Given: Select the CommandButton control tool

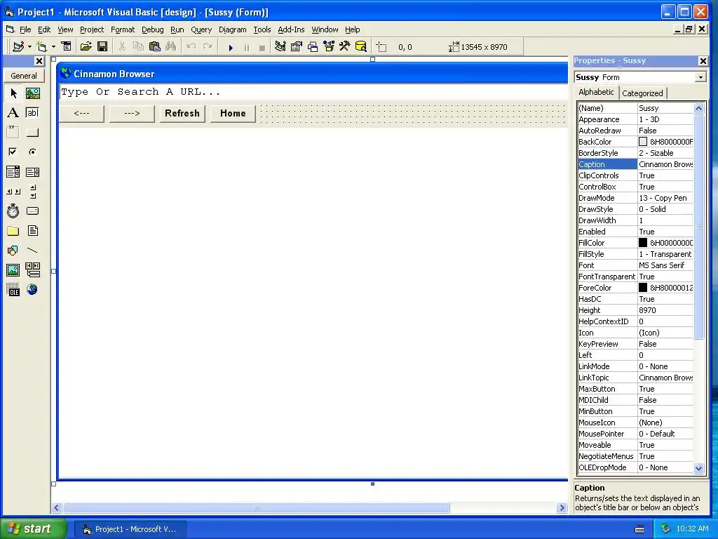Looking at the screenshot, I should tap(32, 133).
